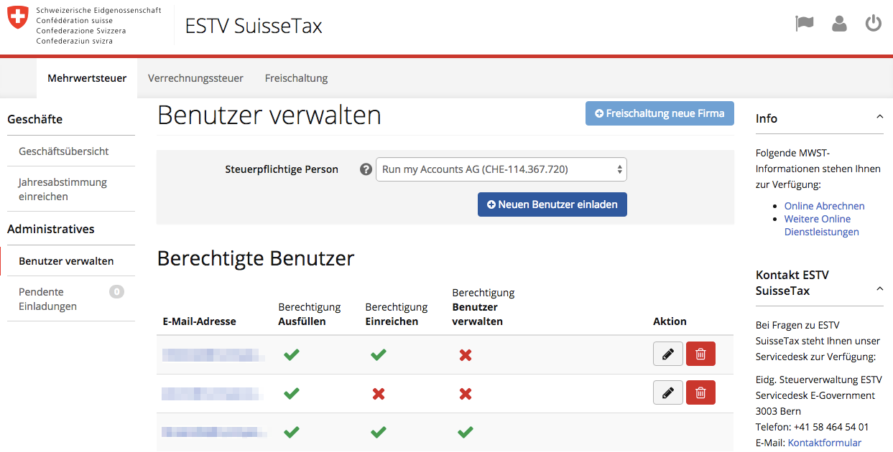
Task: Switch to the Verrechnungssteuer tab
Action: tap(195, 78)
